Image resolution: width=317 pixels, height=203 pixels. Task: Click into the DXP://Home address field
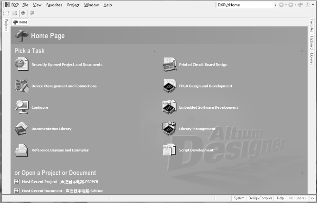[245, 5]
